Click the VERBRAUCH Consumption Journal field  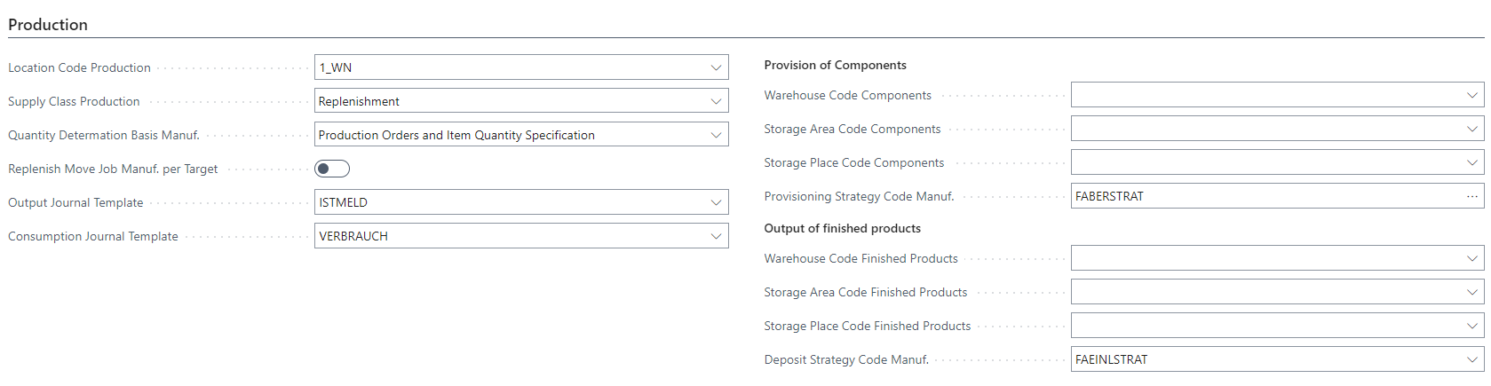coord(506,236)
